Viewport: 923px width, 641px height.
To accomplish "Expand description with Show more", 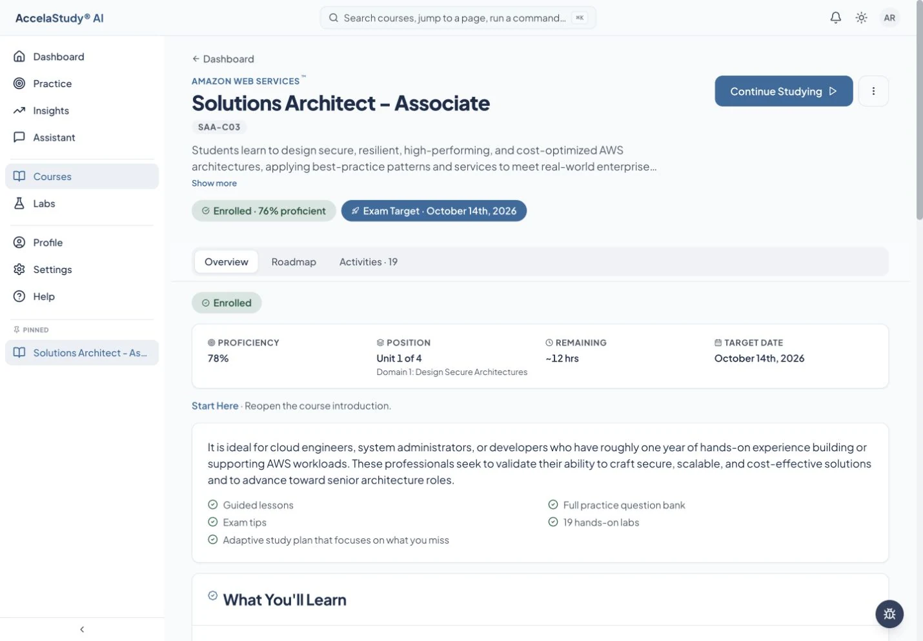I will point(214,183).
